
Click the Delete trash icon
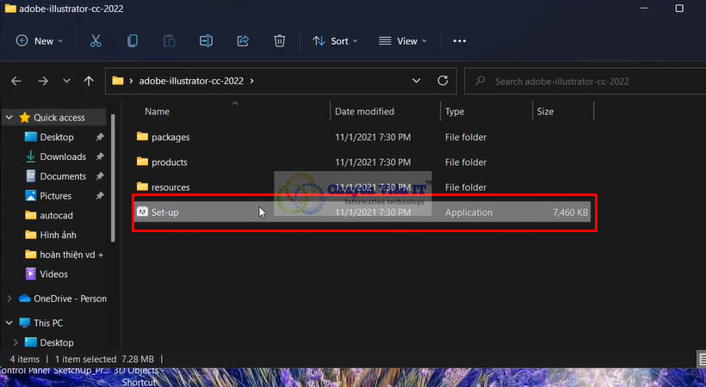(x=280, y=40)
